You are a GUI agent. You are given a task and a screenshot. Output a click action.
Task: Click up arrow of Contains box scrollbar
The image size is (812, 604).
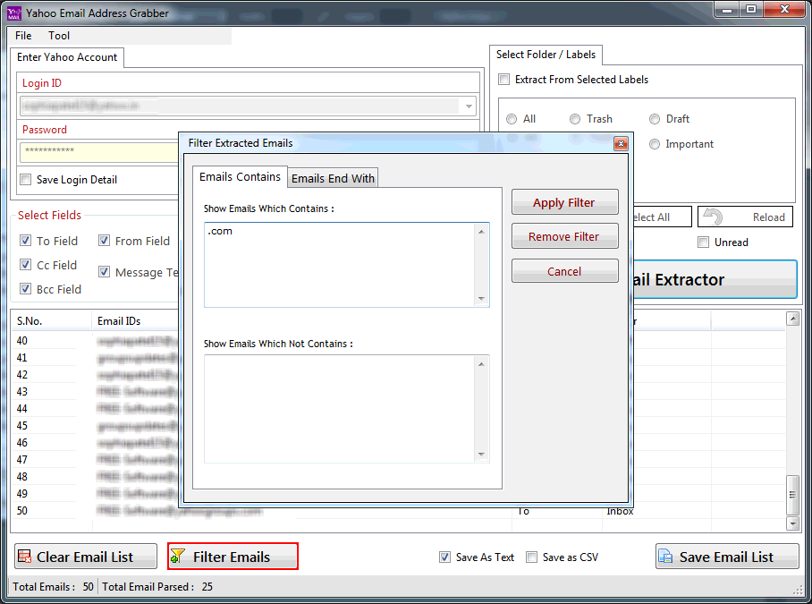click(x=482, y=232)
